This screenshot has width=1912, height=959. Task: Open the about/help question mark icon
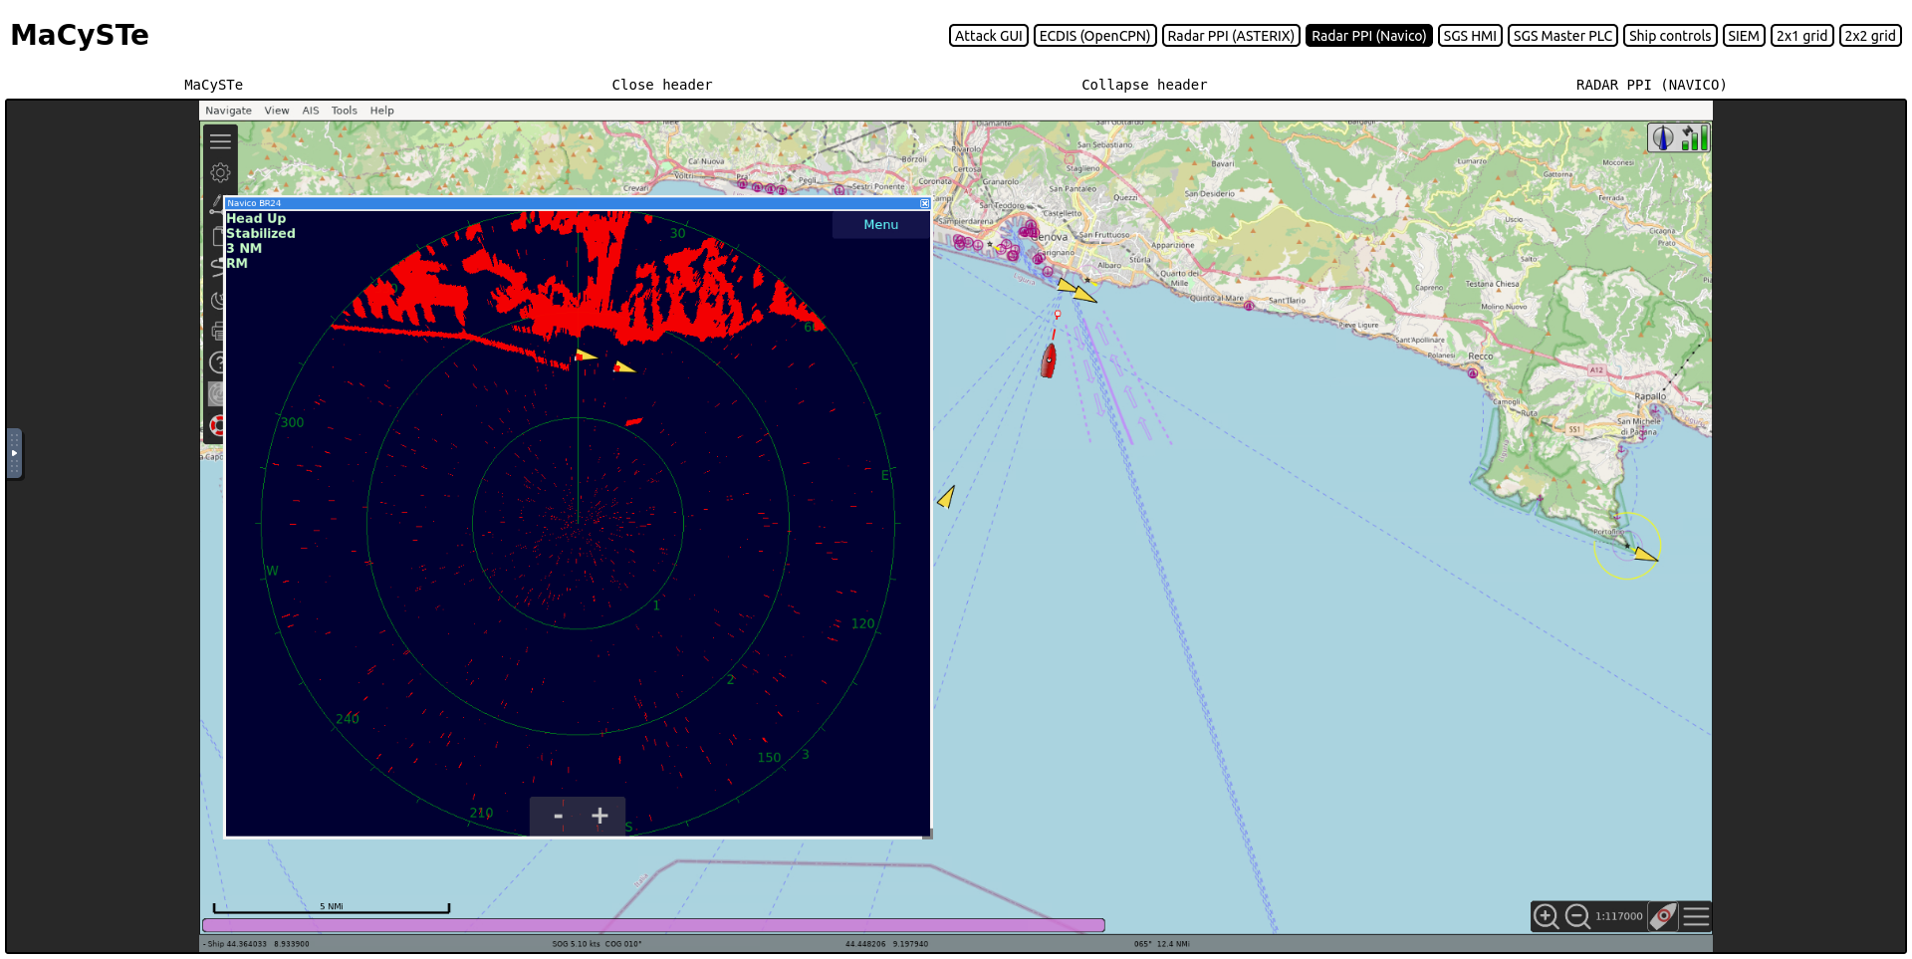[x=217, y=362]
